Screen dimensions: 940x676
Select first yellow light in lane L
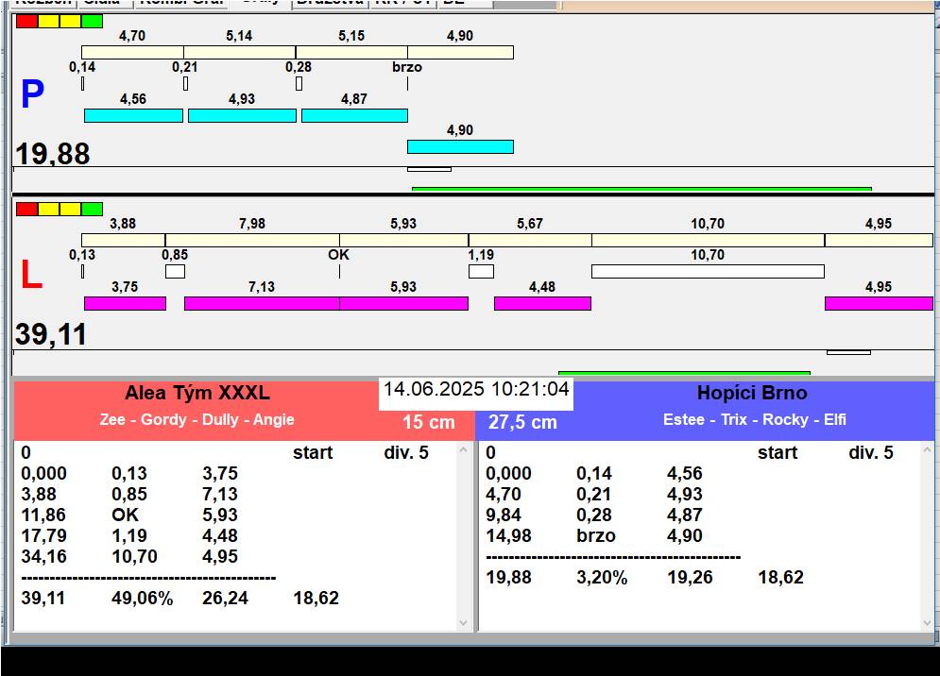coord(48,209)
